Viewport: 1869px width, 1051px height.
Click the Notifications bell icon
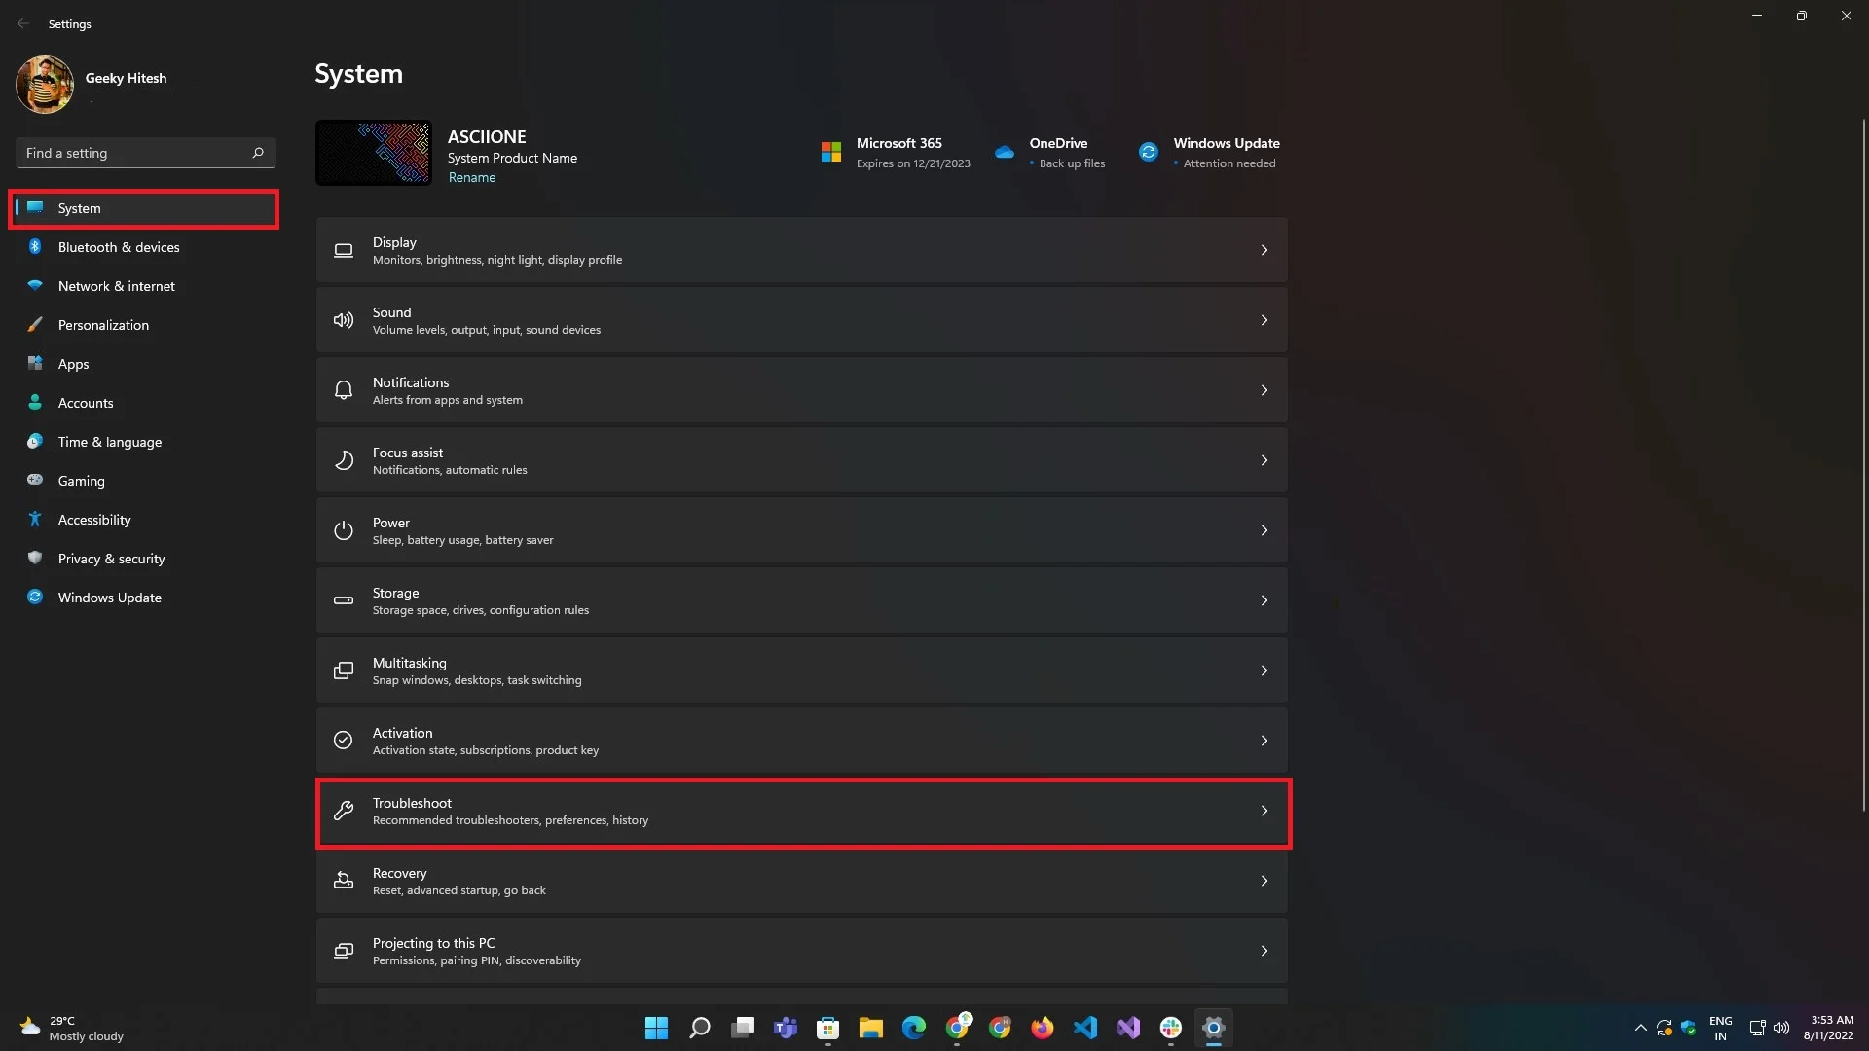[343, 390]
